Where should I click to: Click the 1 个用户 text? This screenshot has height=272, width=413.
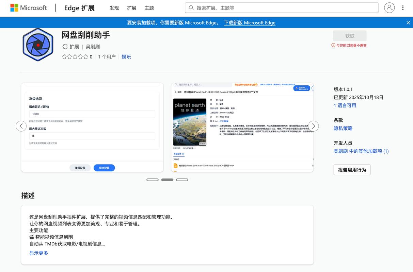point(107,57)
